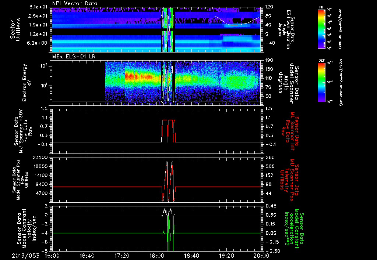377x260 pixels.
Task: Click the "cnts/(cm**2-sr-sec)" units label
Action: 340,29
